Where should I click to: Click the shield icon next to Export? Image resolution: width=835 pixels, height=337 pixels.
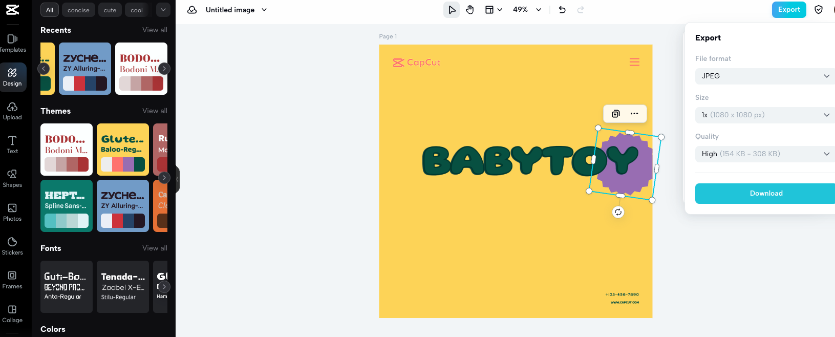click(819, 10)
